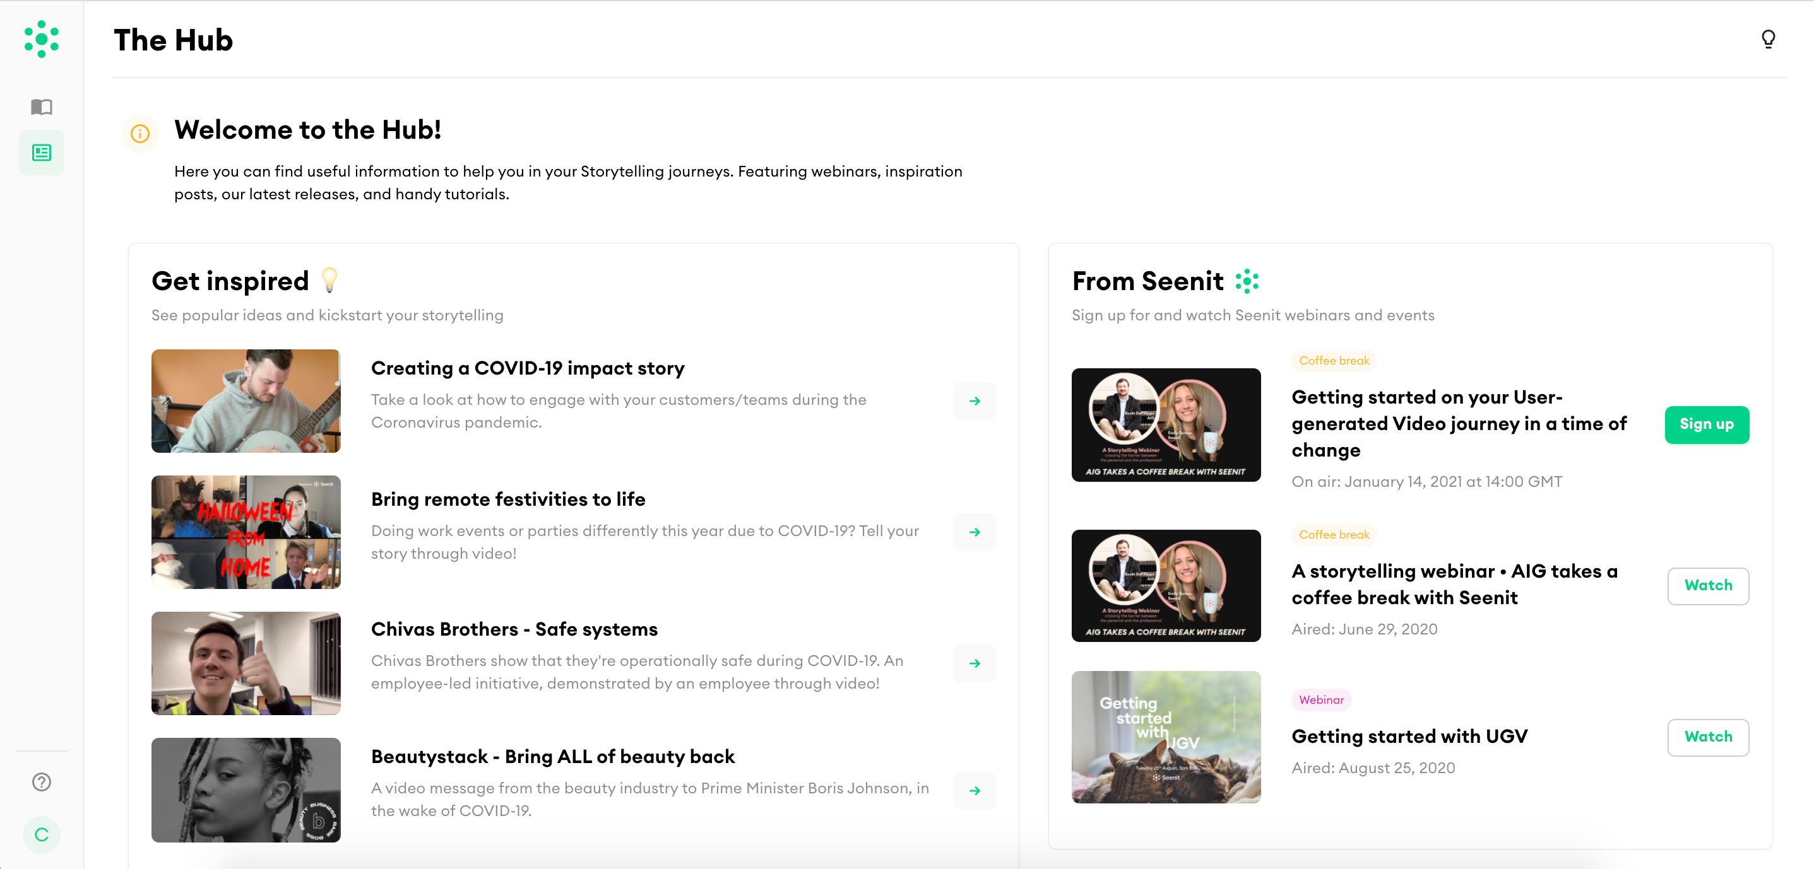Watch the AIG coffee break storytelling webinar

[x=1708, y=585]
